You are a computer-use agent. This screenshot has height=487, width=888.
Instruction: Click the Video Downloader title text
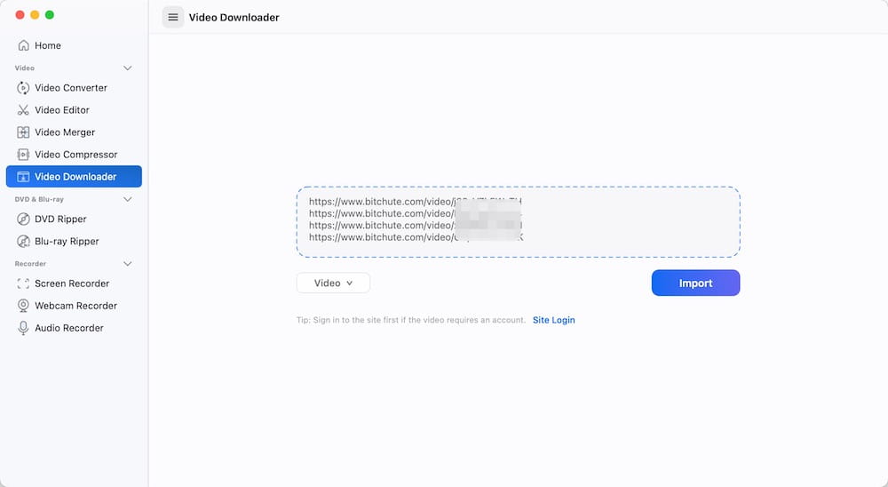234,18
